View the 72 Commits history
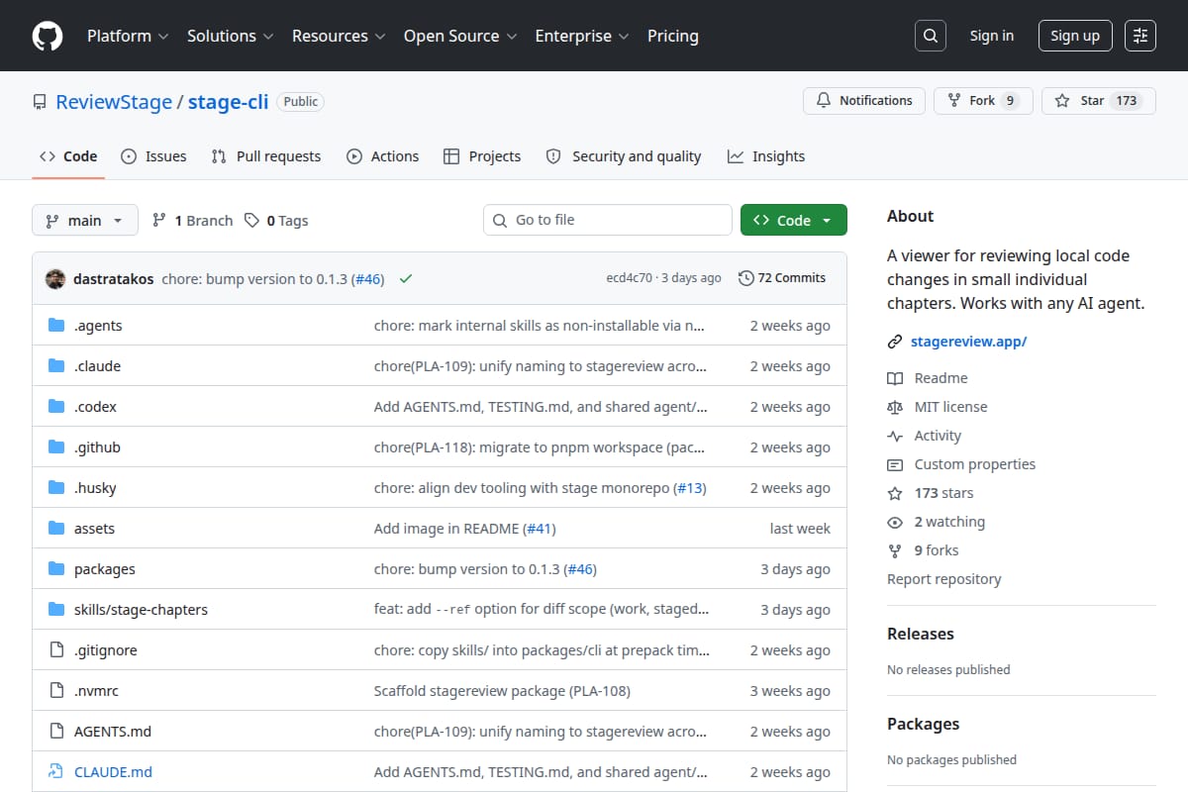1188x792 pixels. (782, 278)
